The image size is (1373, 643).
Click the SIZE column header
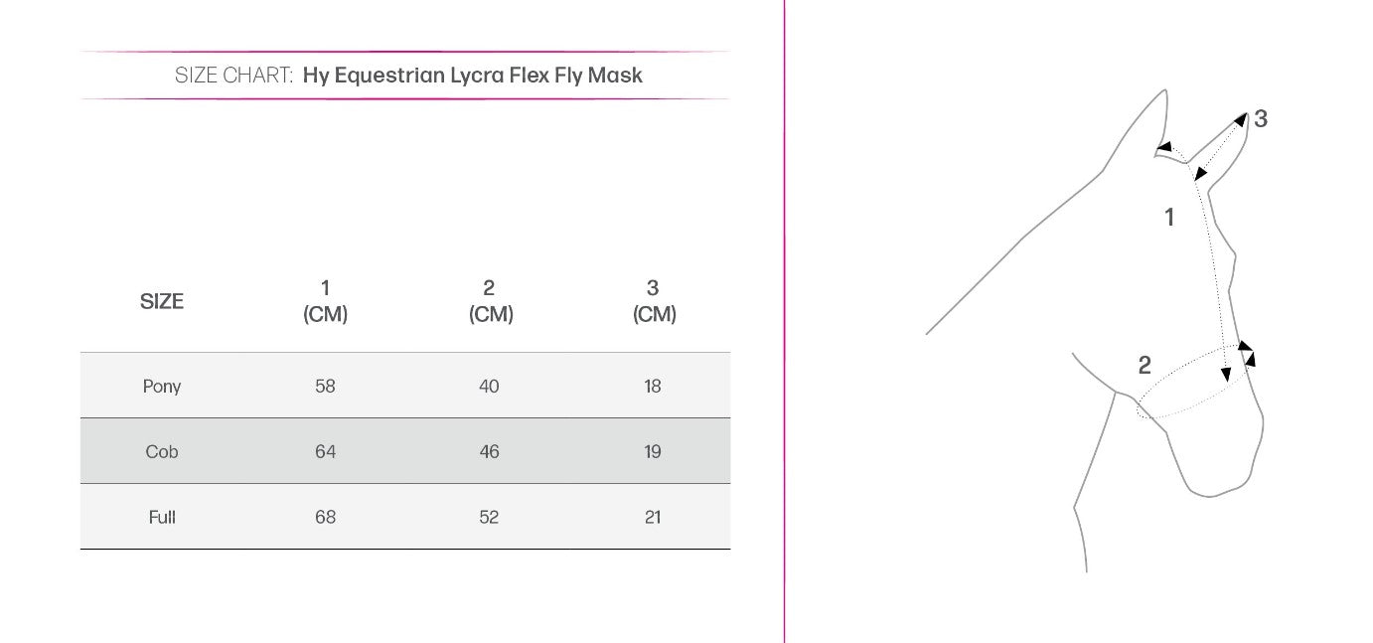coord(162,301)
